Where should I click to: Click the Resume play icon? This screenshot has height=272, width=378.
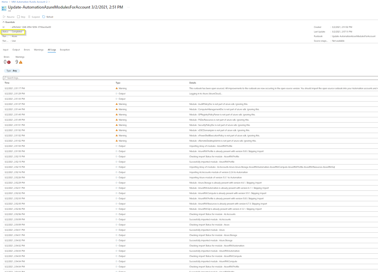pyautogui.click(x=4, y=17)
